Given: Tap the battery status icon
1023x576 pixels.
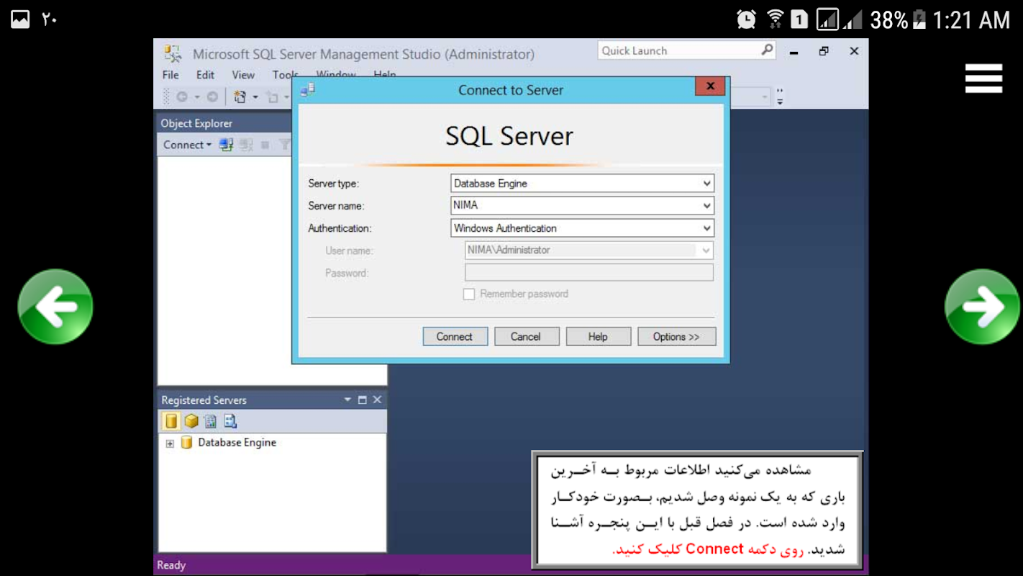Looking at the screenshot, I should tap(919, 19).
